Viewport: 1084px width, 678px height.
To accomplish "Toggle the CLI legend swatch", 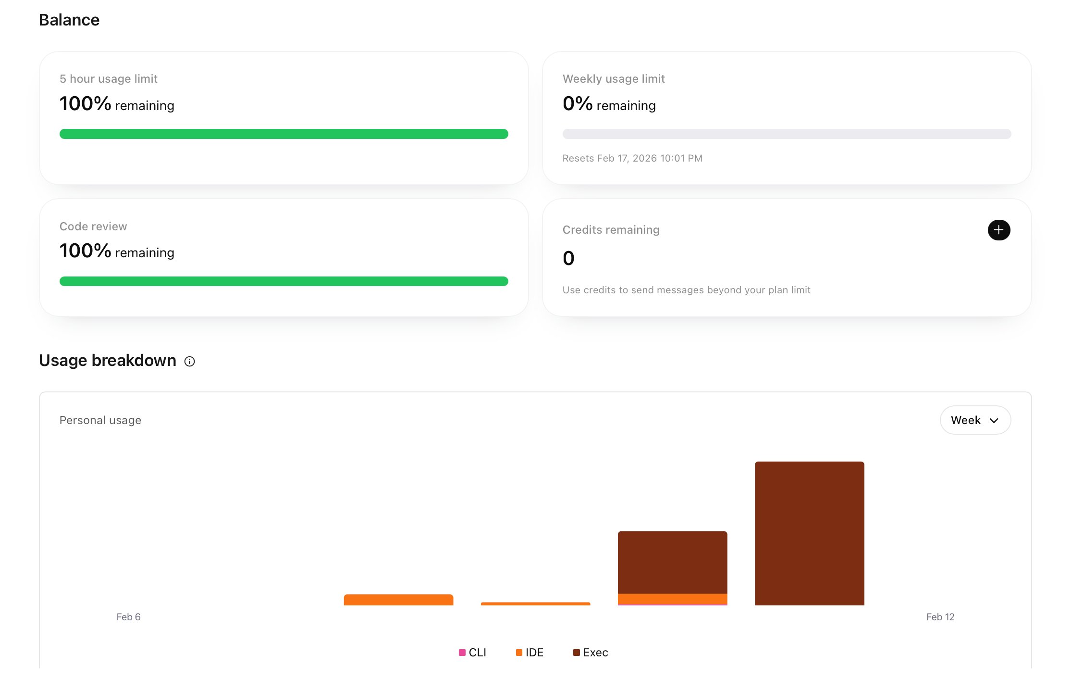I will point(462,653).
